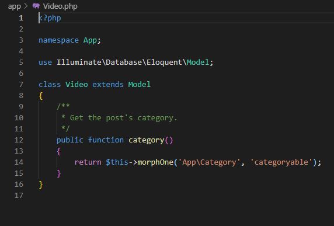Click line number 17 in gutter
Image resolution: width=334 pixels, height=226 pixels.
click(x=19, y=195)
